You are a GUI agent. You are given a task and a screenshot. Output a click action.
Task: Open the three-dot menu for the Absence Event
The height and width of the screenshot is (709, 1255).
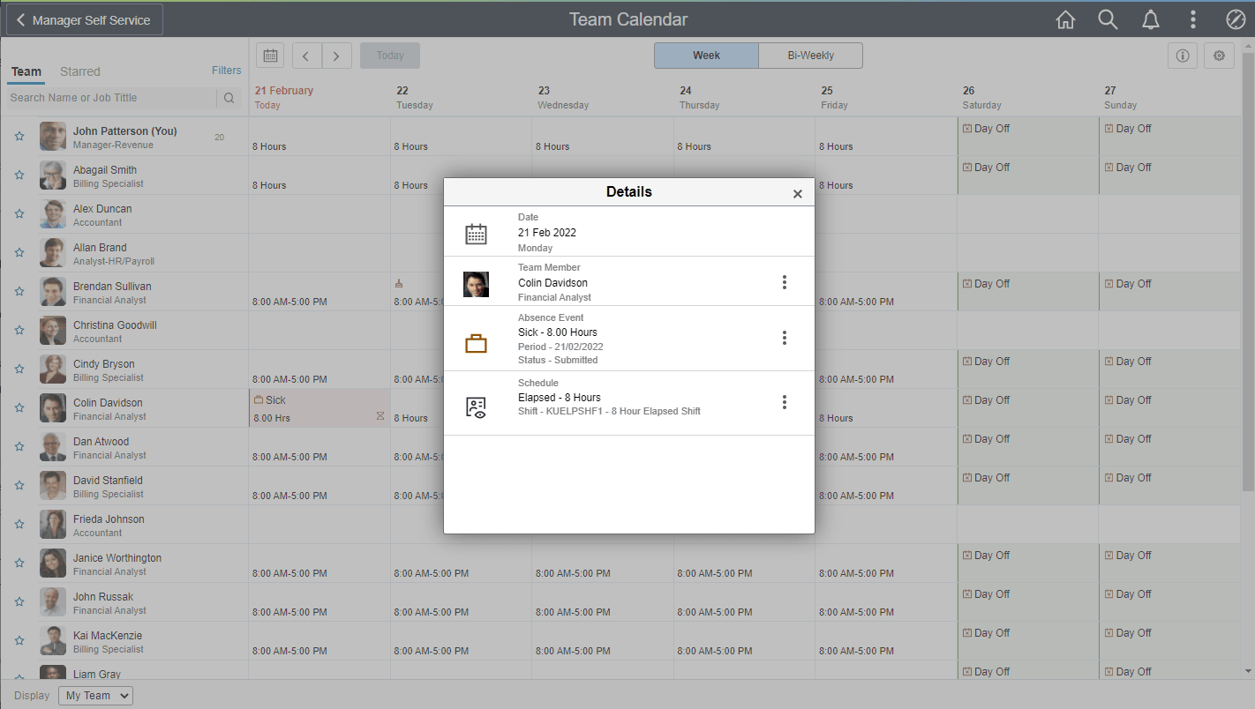pos(785,338)
